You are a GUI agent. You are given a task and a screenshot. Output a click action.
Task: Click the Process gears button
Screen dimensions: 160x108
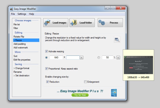(110, 22)
